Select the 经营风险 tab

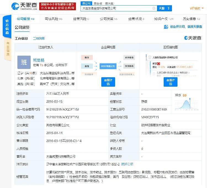(81, 19)
